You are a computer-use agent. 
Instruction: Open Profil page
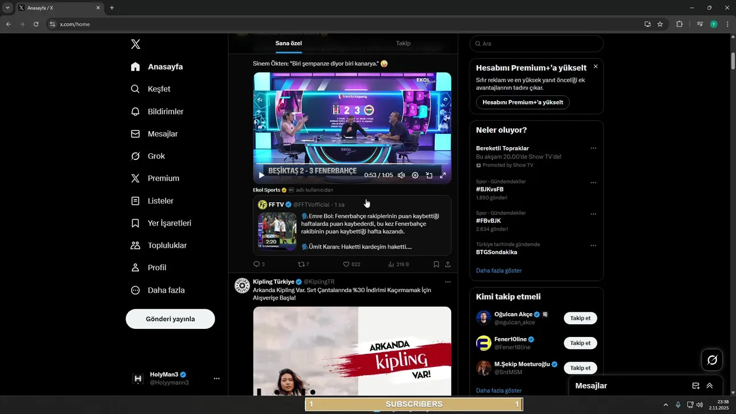149,268
